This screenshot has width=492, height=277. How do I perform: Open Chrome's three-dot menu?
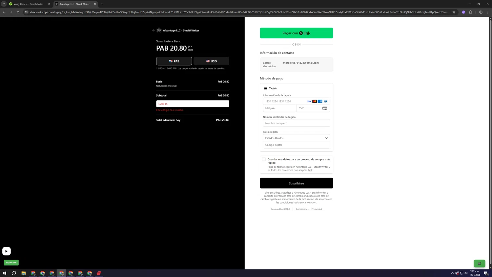click(488, 12)
